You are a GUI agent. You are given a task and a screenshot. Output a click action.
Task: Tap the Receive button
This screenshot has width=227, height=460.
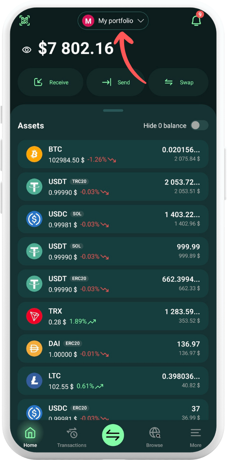pos(51,82)
